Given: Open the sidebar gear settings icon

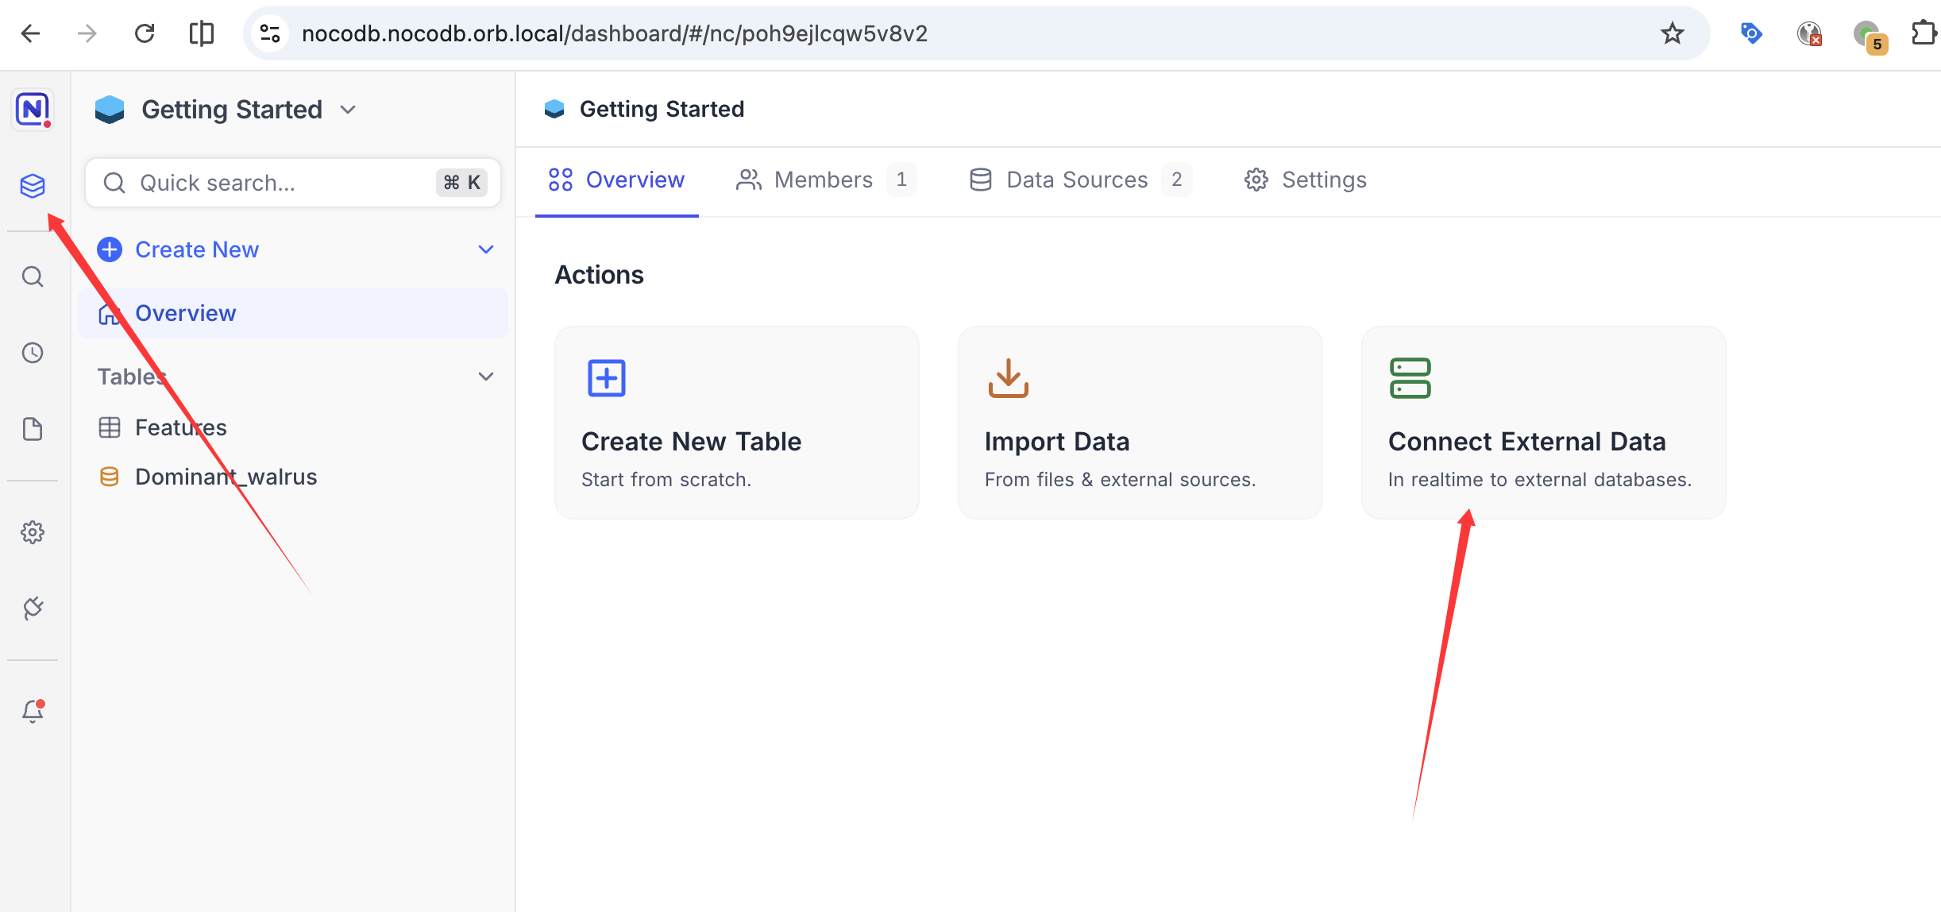Looking at the screenshot, I should point(33,532).
